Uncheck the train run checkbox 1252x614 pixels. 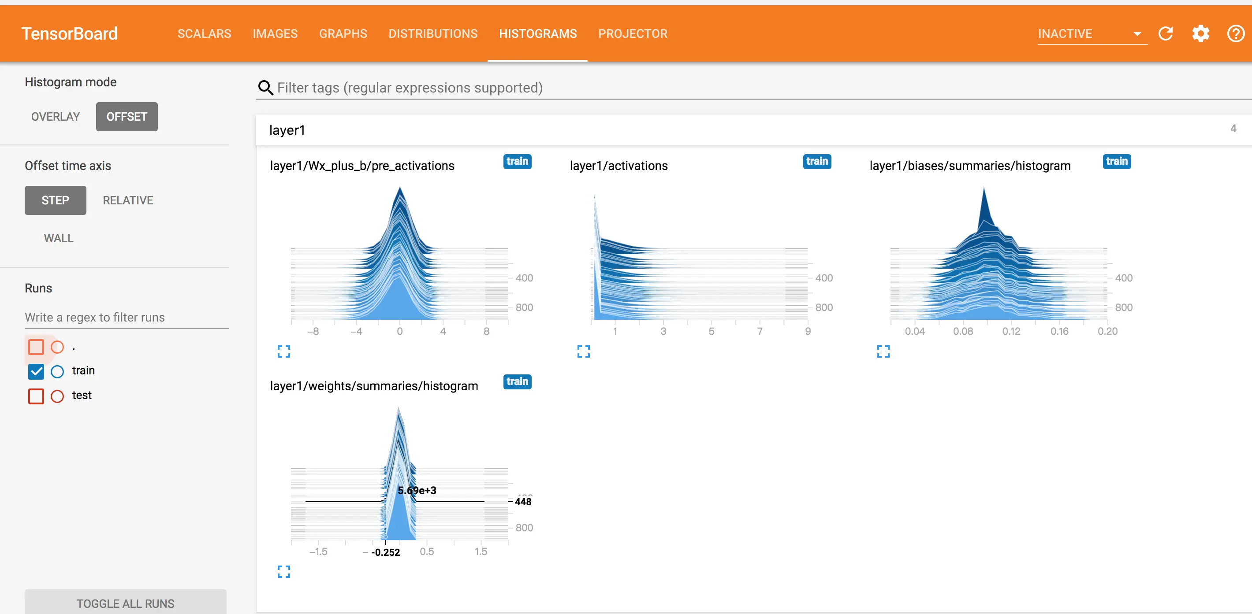tap(36, 371)
